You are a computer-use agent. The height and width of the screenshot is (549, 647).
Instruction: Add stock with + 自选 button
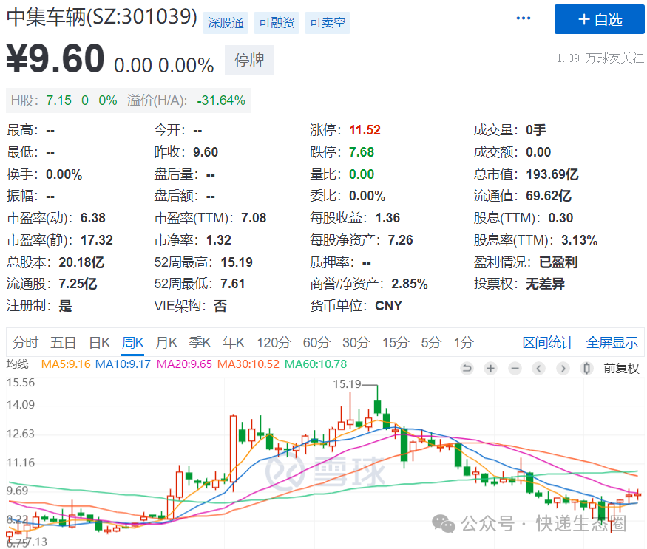599,19
